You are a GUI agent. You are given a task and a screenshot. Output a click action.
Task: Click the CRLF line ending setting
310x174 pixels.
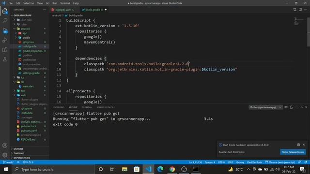231,162
